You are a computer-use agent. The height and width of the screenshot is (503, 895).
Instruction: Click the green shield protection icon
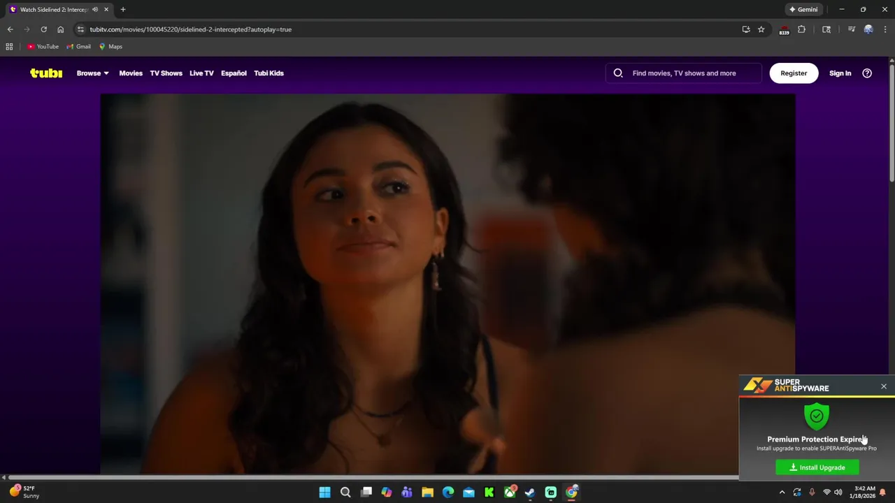[816, 416]
